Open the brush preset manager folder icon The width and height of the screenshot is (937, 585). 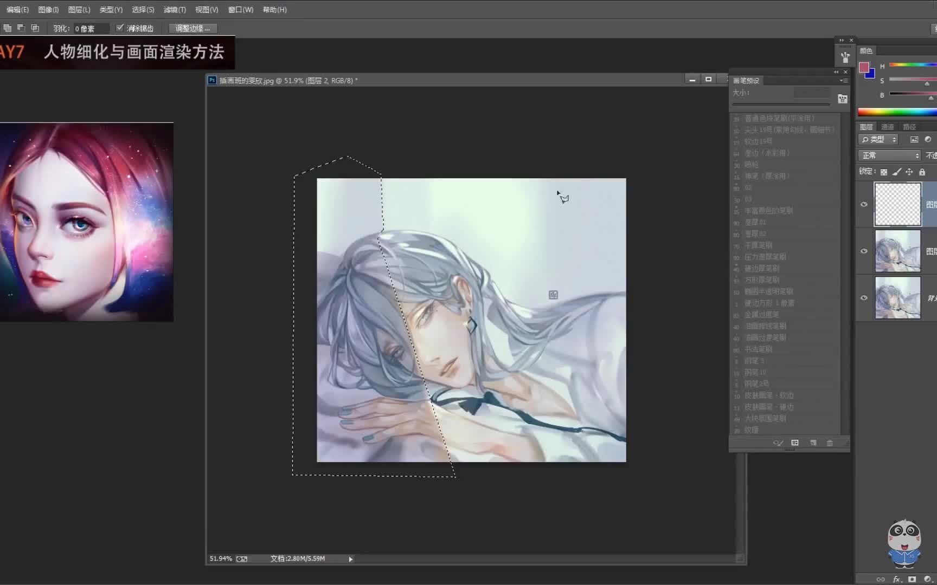[x=843, y=99]
